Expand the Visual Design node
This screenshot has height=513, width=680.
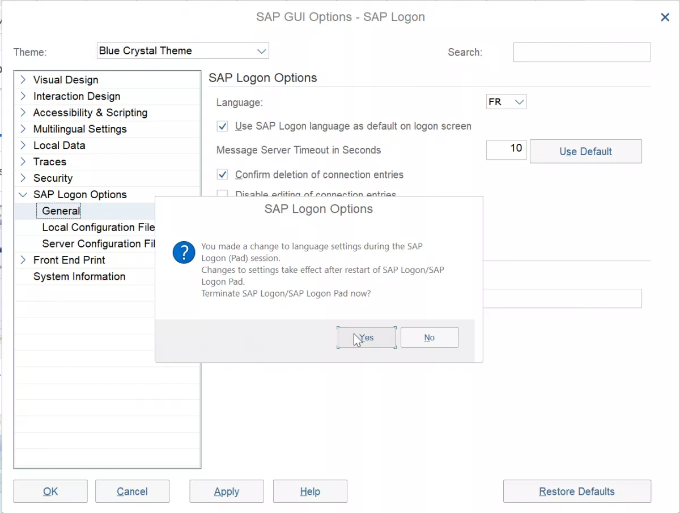23,80
